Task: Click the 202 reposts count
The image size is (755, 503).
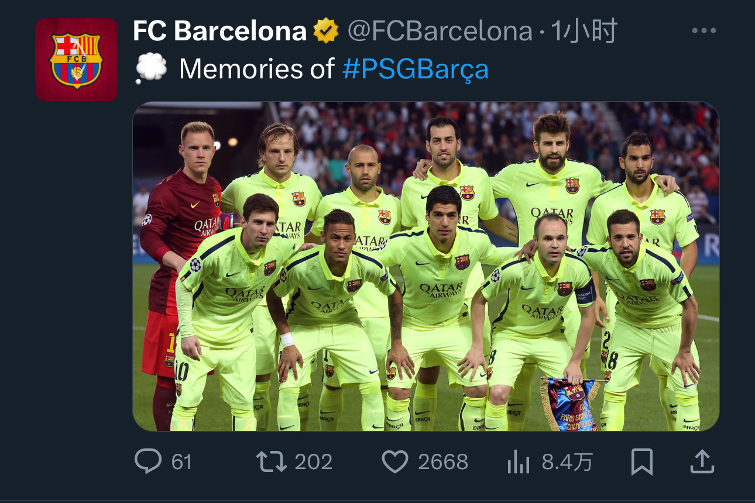Action: point(314,462)
